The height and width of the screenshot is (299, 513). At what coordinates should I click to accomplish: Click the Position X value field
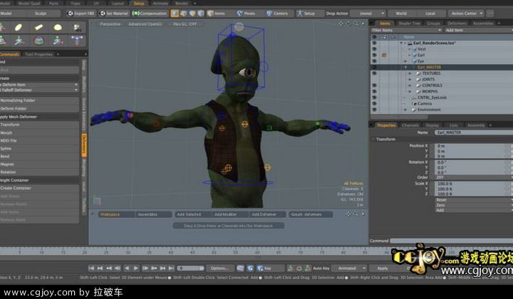471,146
